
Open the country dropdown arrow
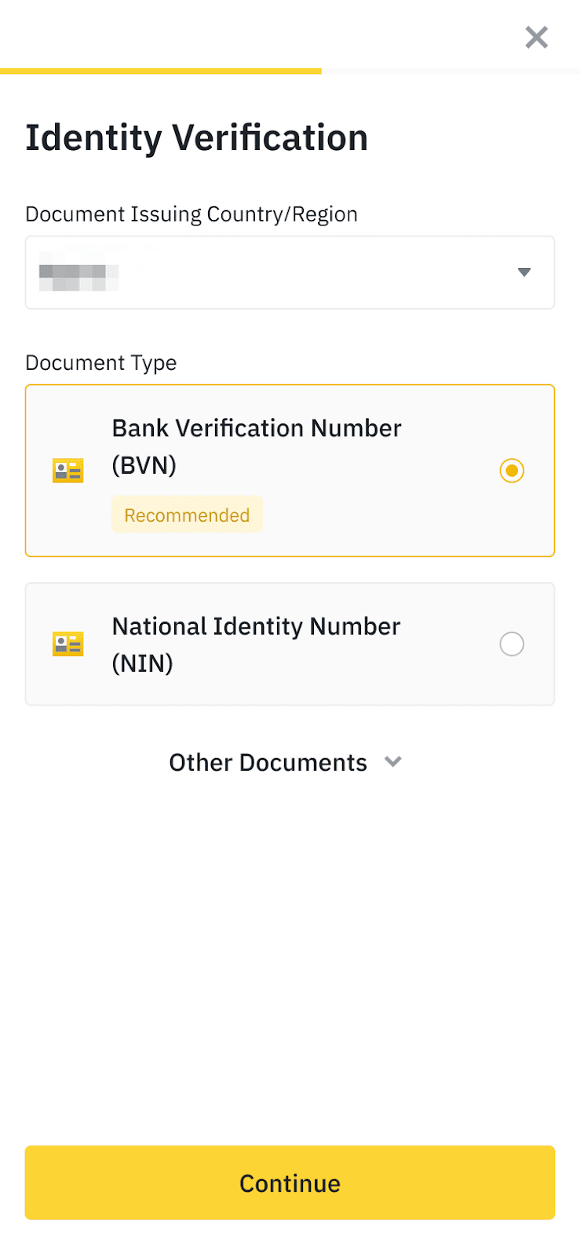524,273
